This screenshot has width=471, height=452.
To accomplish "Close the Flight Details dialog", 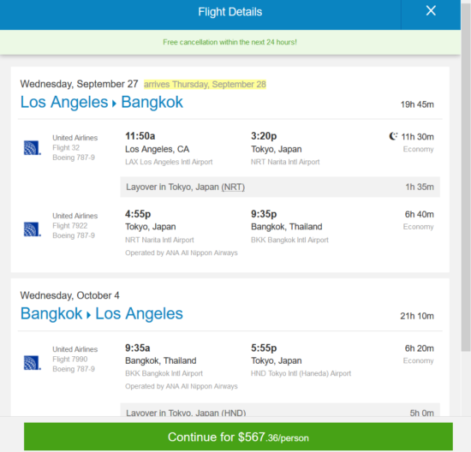I will point(431,11).
